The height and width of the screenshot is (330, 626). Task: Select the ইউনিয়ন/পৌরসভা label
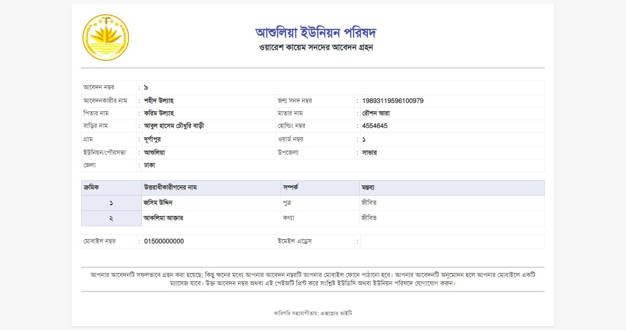pos(105,152)
